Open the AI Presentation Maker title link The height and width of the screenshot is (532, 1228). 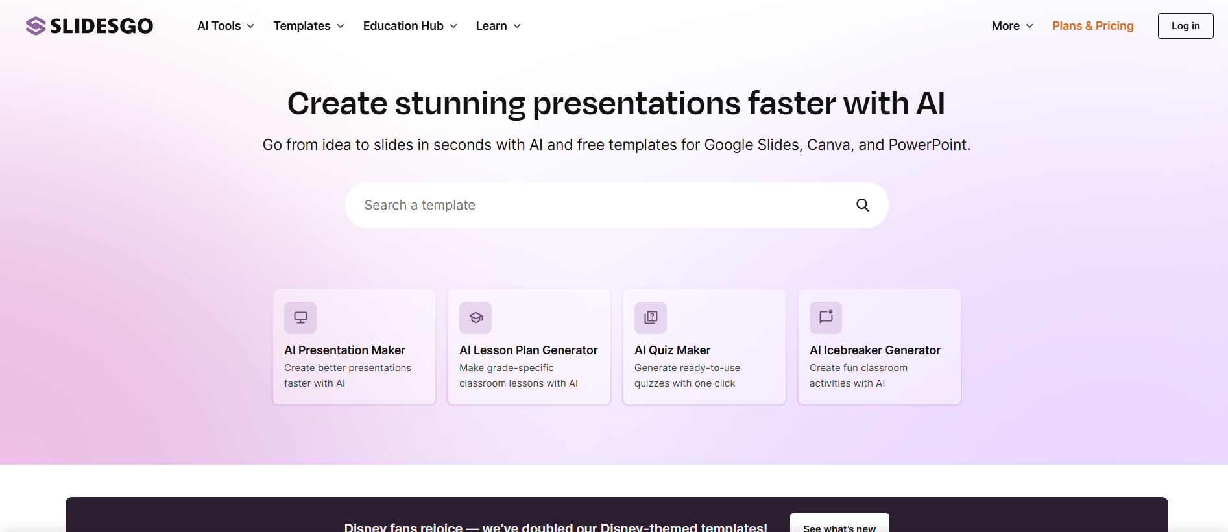pyautogui.click(x=344, y=350)
